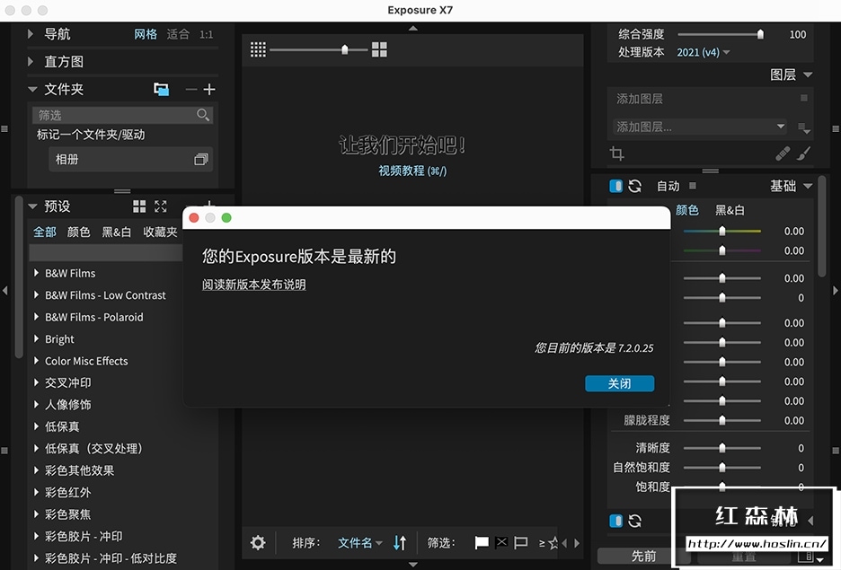Toggle sort direction arrows icon
This screenshot has height=570, width=841.
click(400, 543)
